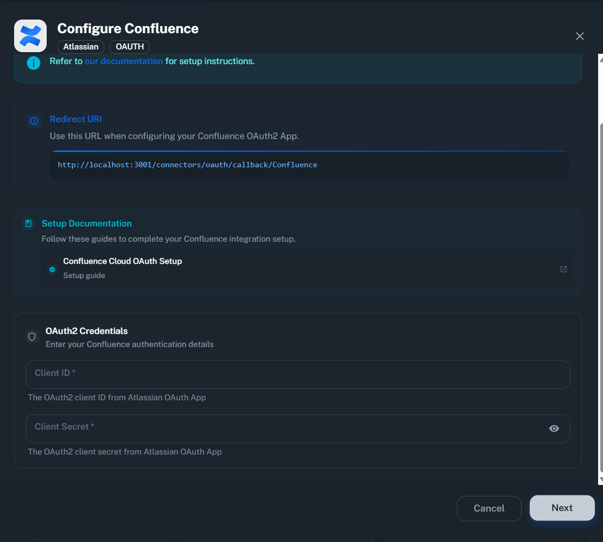The image size is (603, 542).
Task: Click the Setup Documentation book icon
Action: 28,223
